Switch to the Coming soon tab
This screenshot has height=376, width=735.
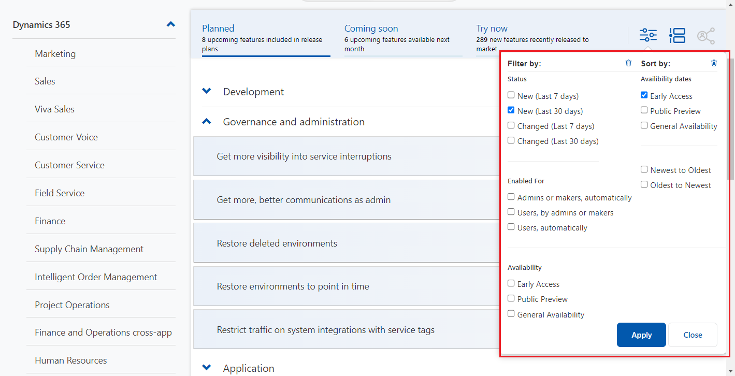pos(371,28)
